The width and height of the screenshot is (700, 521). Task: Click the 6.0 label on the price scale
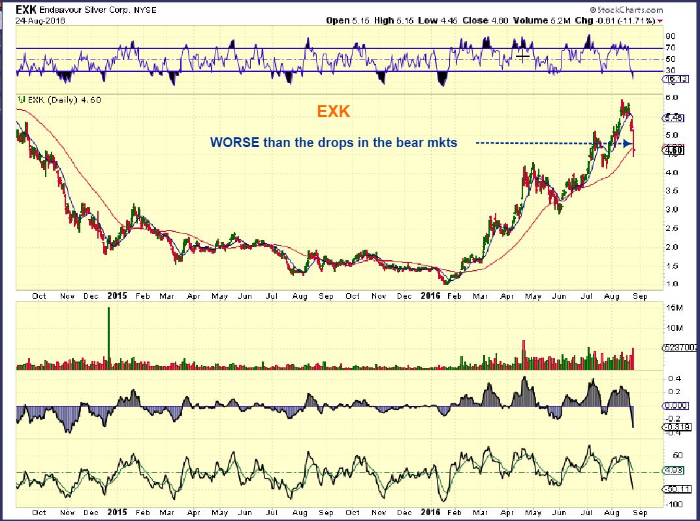coord(673,97)
